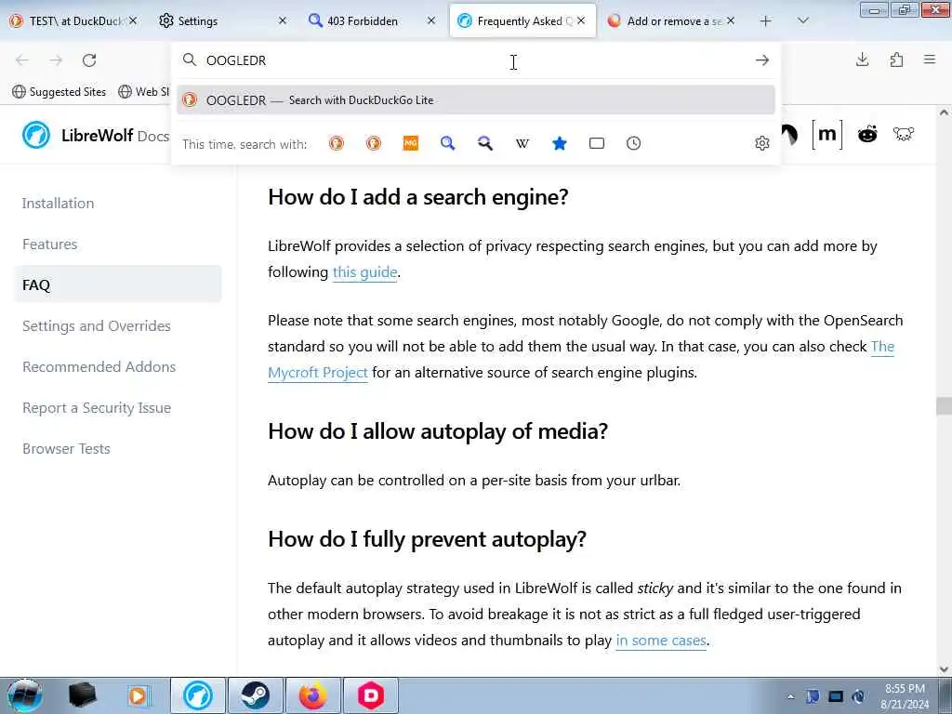This screenshot has width=952, height=714.
Task: Open the Installation docs page
Action: coord(59,204)
